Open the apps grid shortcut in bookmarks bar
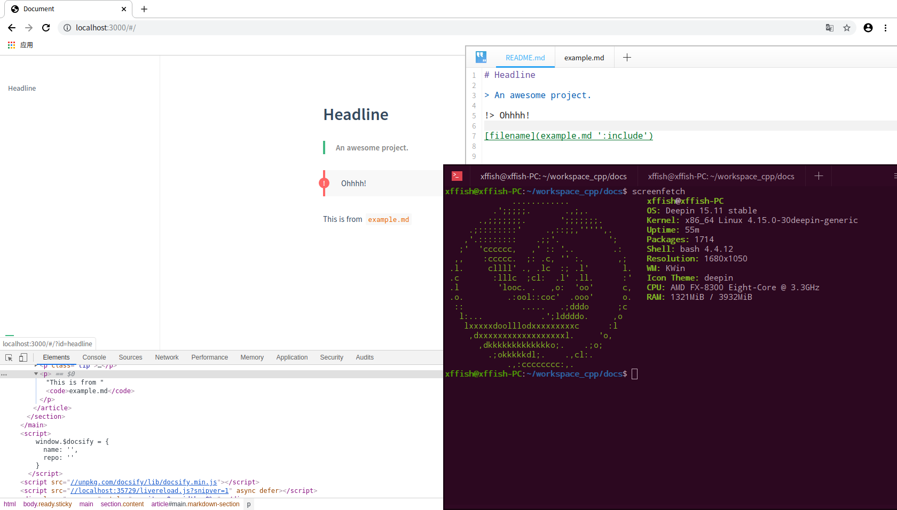This screenshot has height=510, width=897. [11, 45]
